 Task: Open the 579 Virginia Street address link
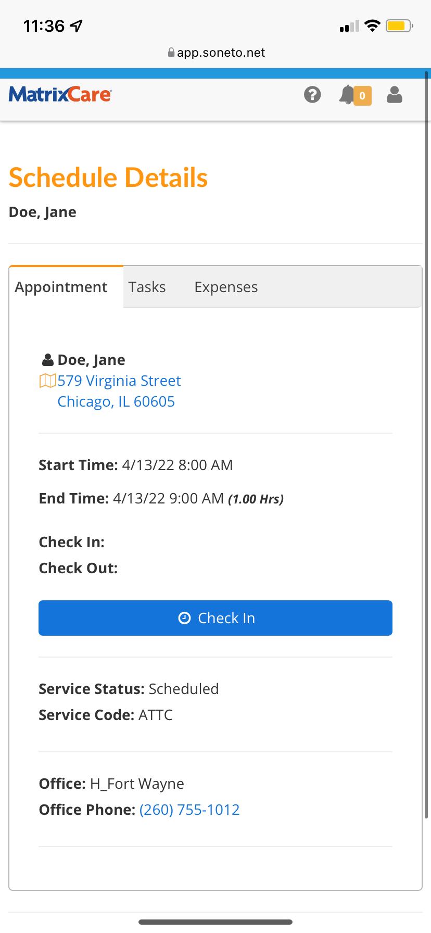tap(119, 381)
